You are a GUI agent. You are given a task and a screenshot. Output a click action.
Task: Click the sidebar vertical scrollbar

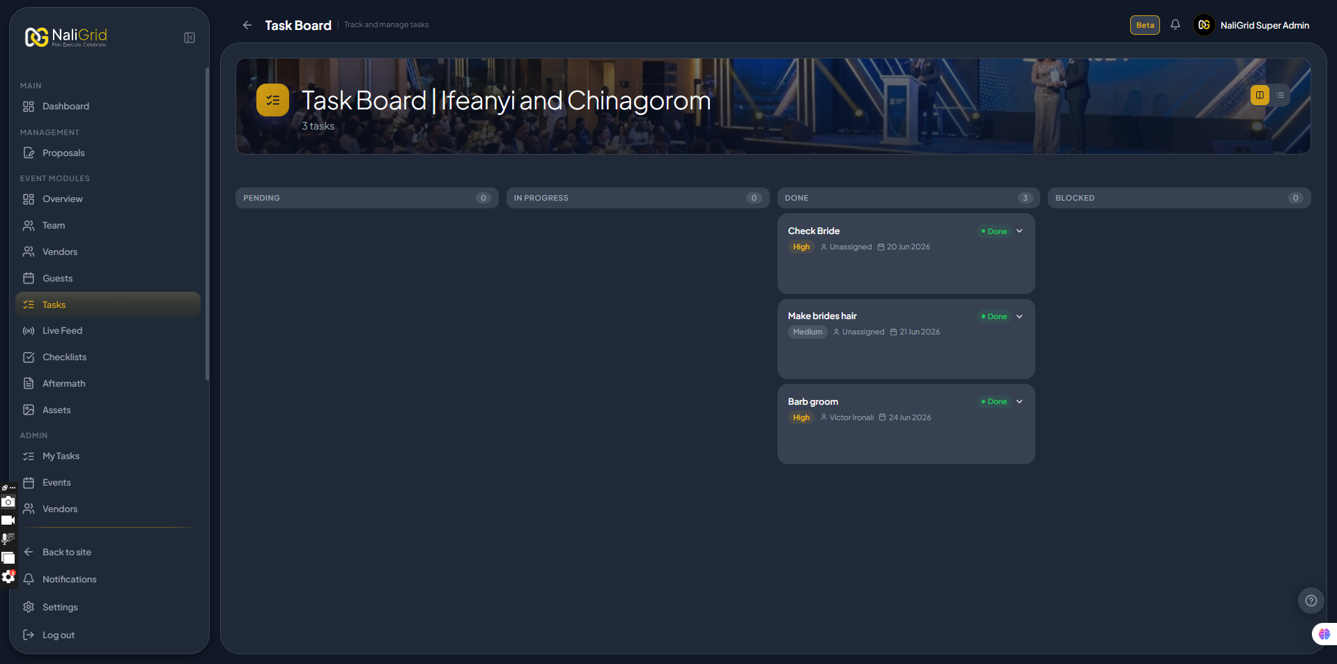tap(207, 224)
